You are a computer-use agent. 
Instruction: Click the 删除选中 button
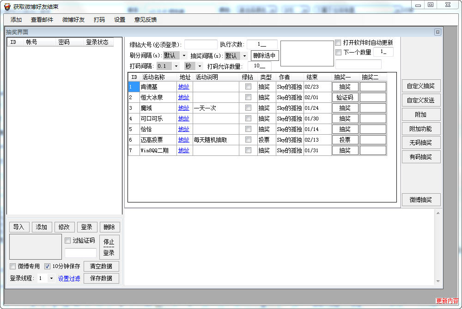(265, 55)
